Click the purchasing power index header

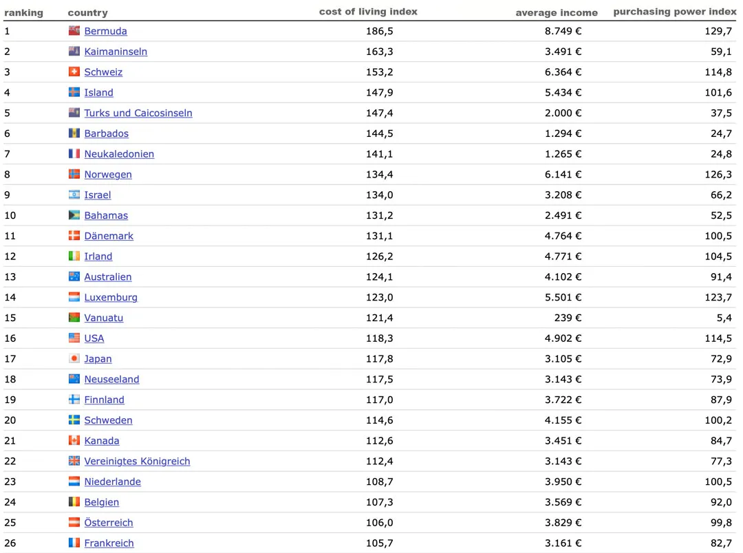pyautogui.click(x=675, y=12)
